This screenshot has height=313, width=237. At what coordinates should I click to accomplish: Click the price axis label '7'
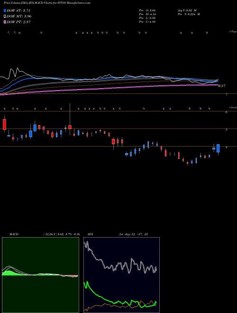(227, 95)
